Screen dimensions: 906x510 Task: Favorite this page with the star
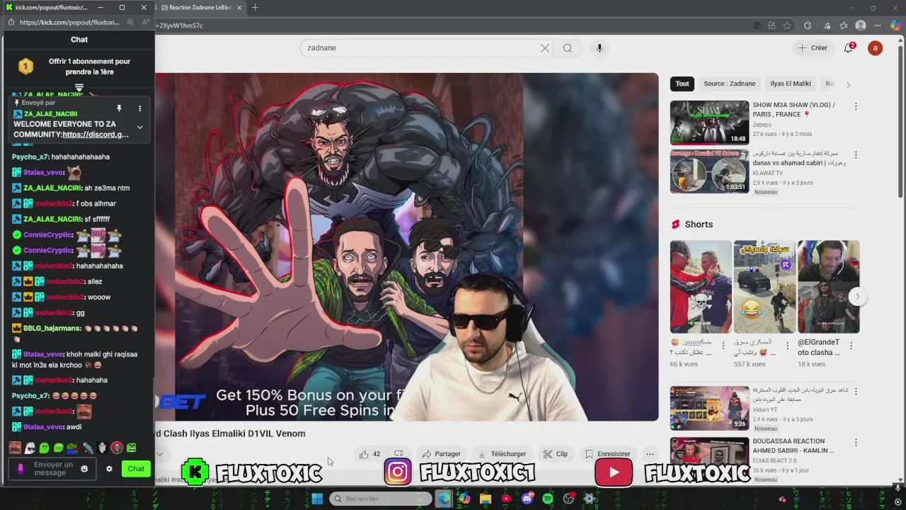[787, 25]
